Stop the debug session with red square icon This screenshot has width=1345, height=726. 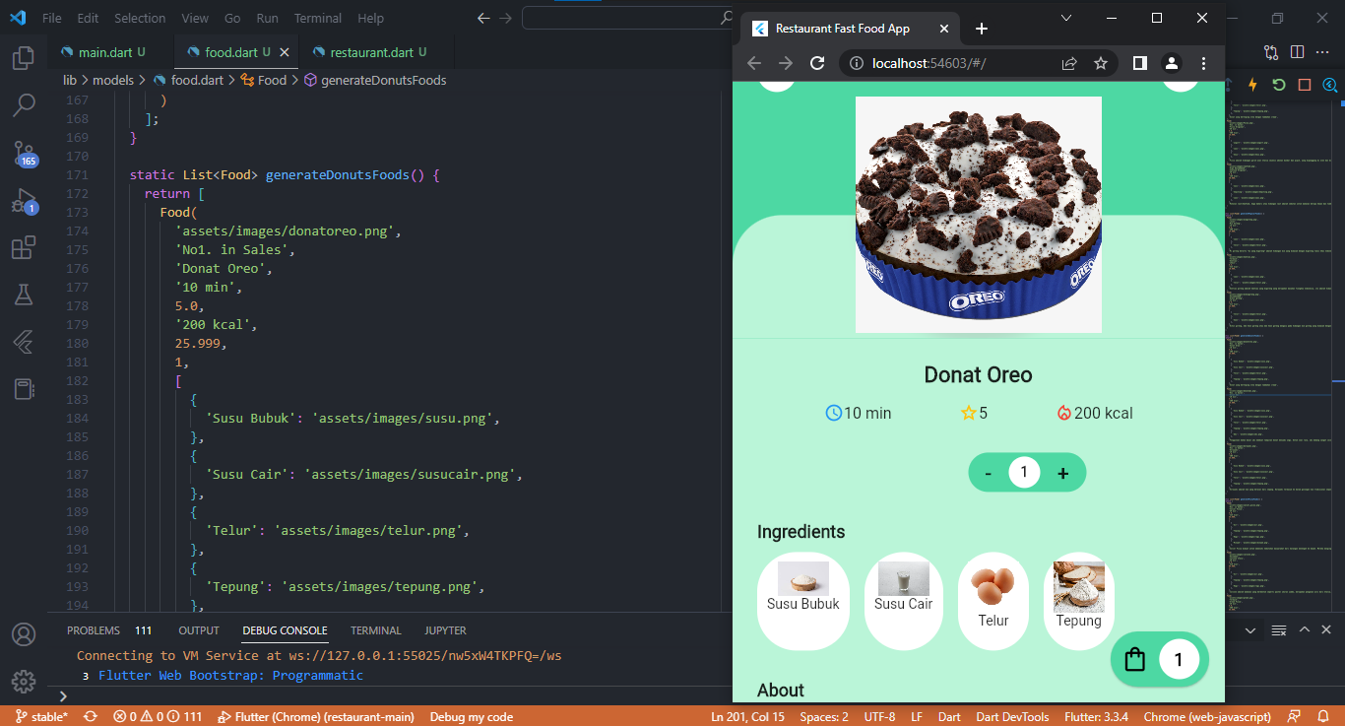point(1305,85)
